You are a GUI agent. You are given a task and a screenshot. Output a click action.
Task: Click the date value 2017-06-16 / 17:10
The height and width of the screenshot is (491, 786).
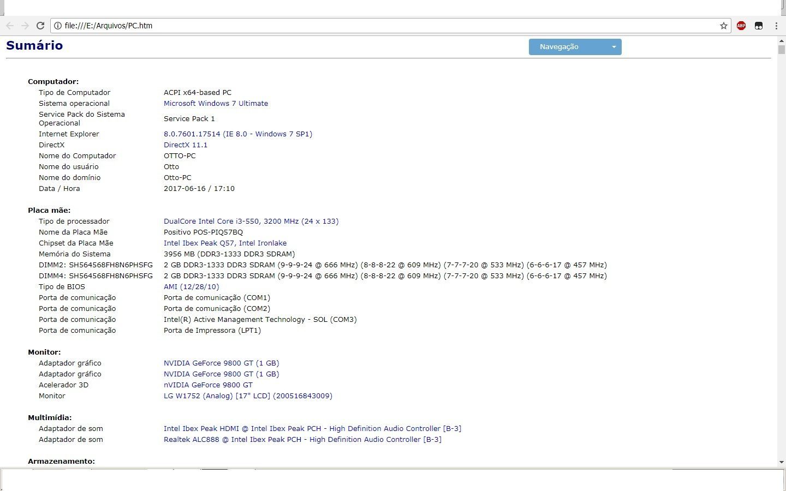[199, 189]
